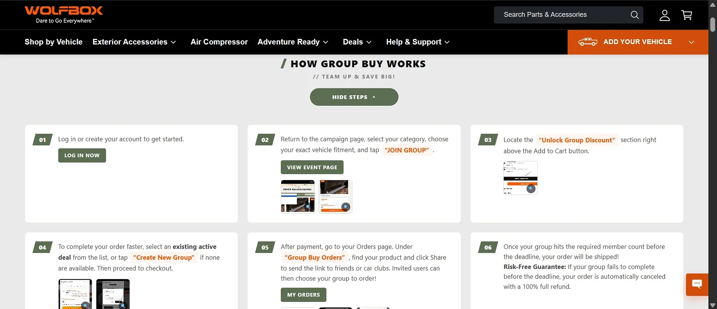Click the HOW GROUP BUY WORKS heading
Screen dimensions: 717x309
tap(358, 64)
